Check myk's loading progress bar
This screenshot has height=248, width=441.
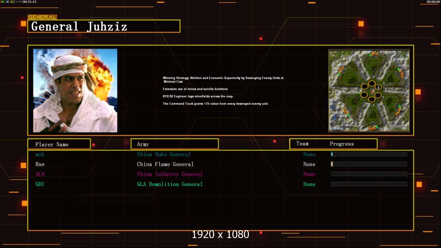[x=369, y=154]
